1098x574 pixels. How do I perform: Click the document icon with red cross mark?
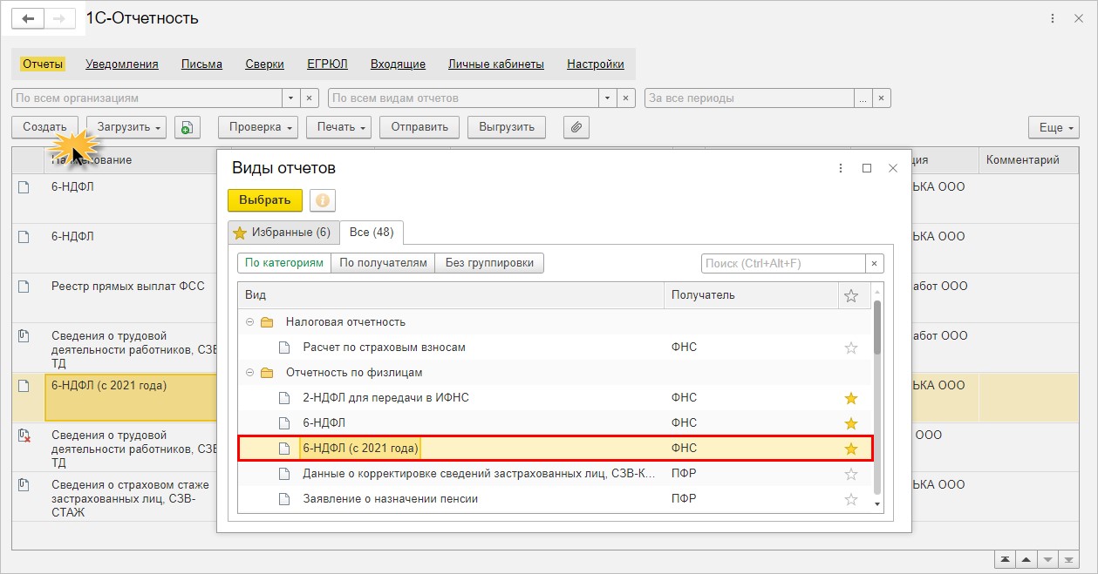(24, 436)
